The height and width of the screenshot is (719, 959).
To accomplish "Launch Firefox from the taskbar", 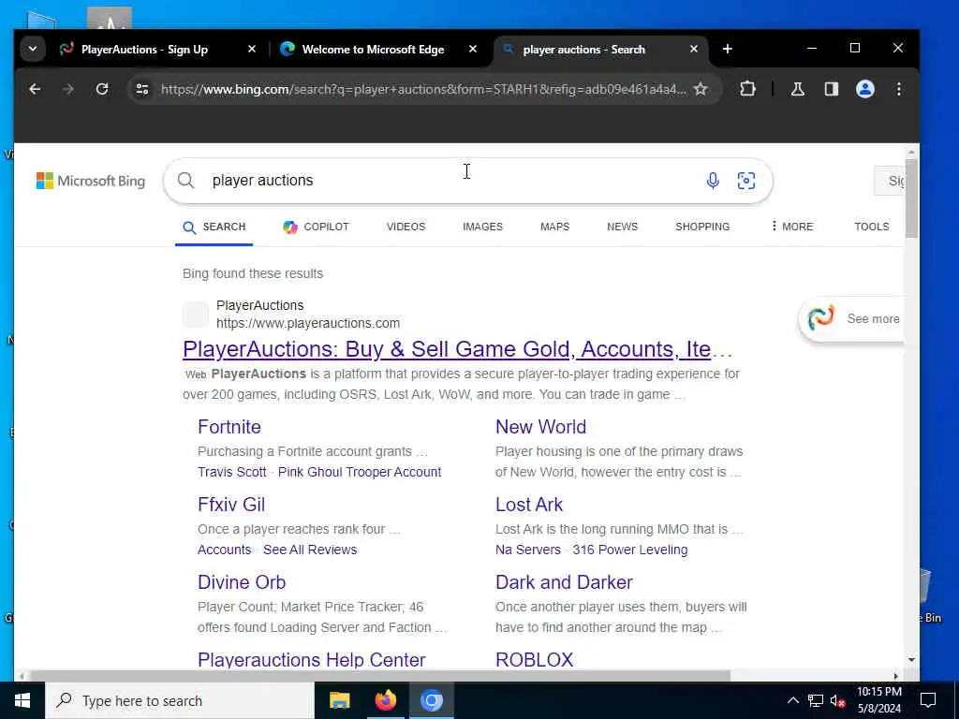I will (x=385, y=700).
